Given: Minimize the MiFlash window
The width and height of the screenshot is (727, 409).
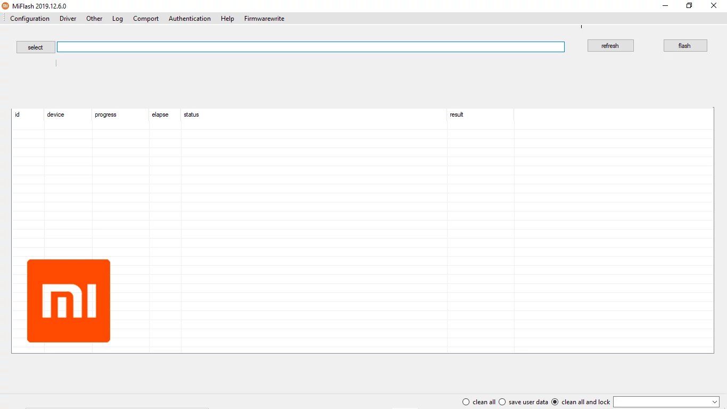Looking at the screenshot, I should pos(665,6).
